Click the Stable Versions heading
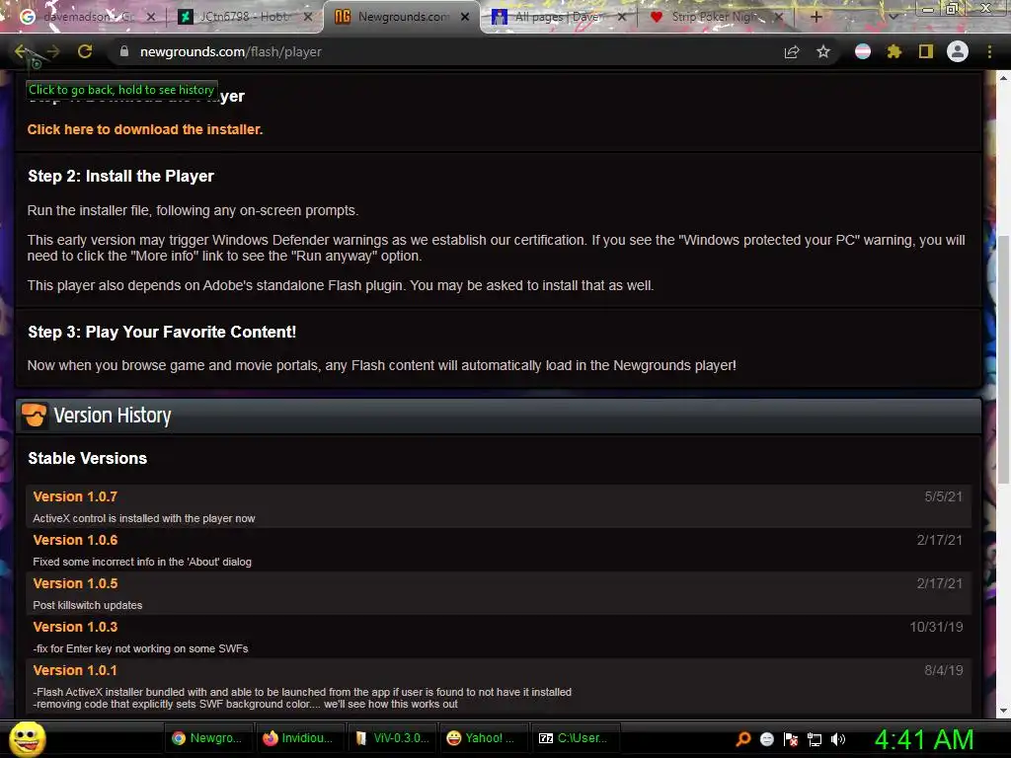 (88, 458)
